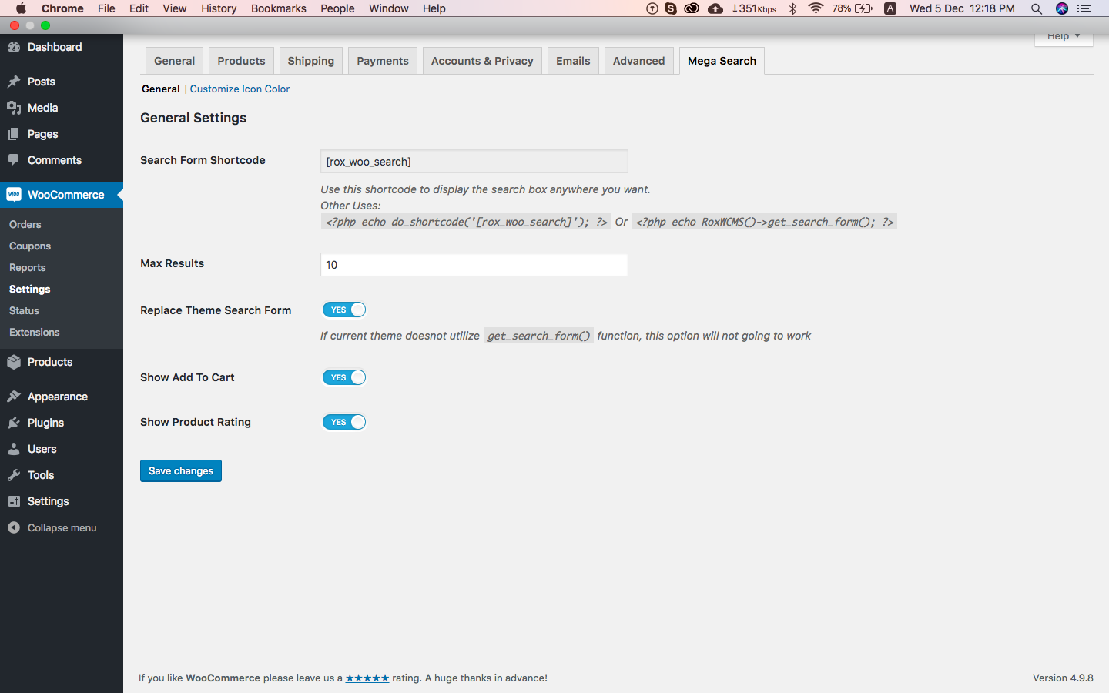
Task: Click the Search Form Shortcode field
Action: point(474,162)
